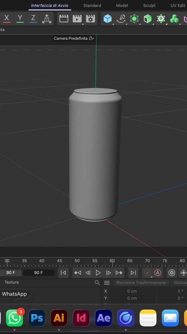Image resolution: width=187 pixels, height=334 pixels.
Task: Click the Record Active Objects keyframe button
Action: (x=147, y=273)
